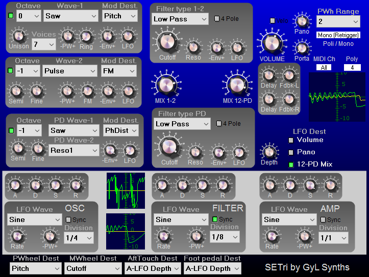Enable 4 Pole for Filter type 1-2
369x277 pixels.
[x=217, y=19]
